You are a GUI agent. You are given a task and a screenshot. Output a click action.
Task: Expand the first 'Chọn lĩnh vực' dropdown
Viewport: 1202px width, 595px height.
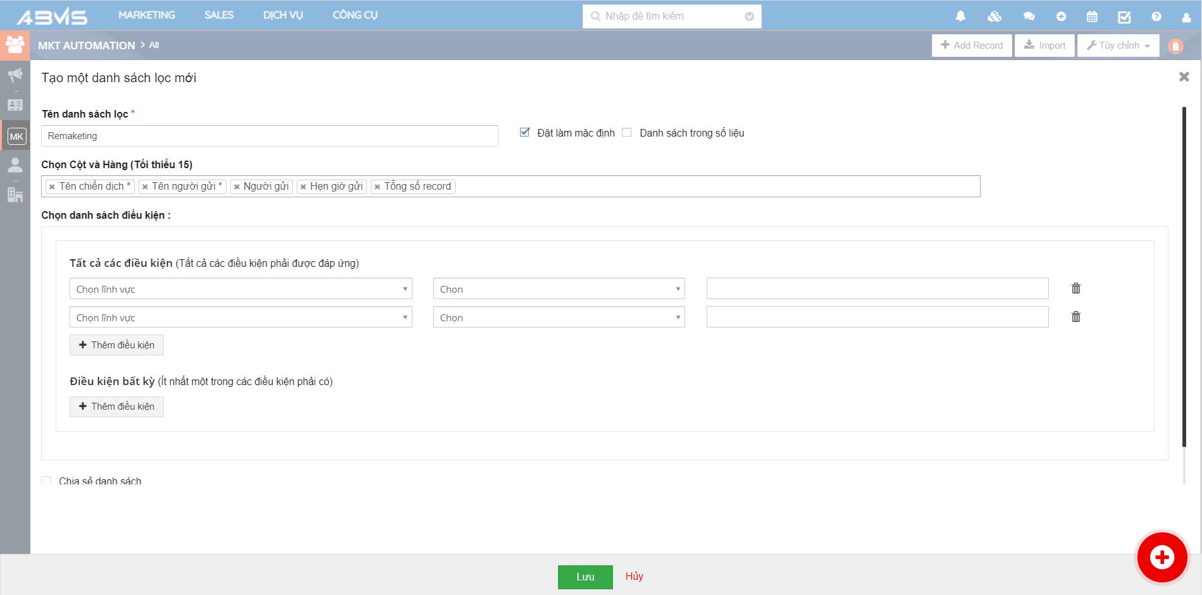pos(240,289)
